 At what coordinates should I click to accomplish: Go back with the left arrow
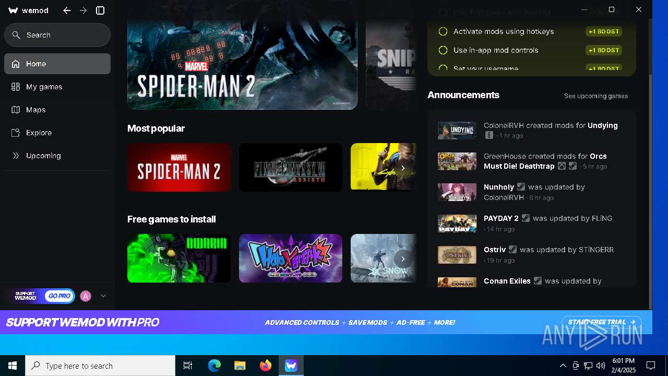(x=67, y=10)
